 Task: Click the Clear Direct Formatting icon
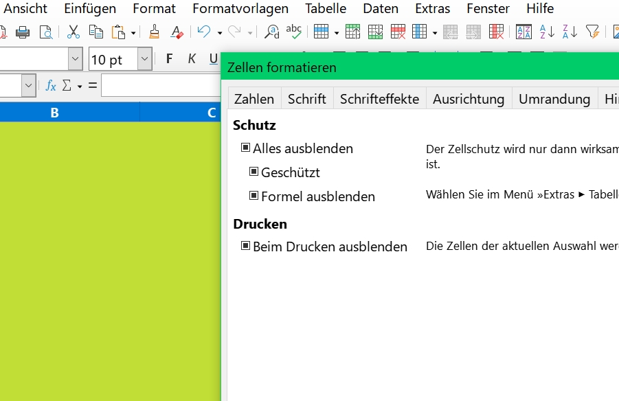(x=177, y=32)
